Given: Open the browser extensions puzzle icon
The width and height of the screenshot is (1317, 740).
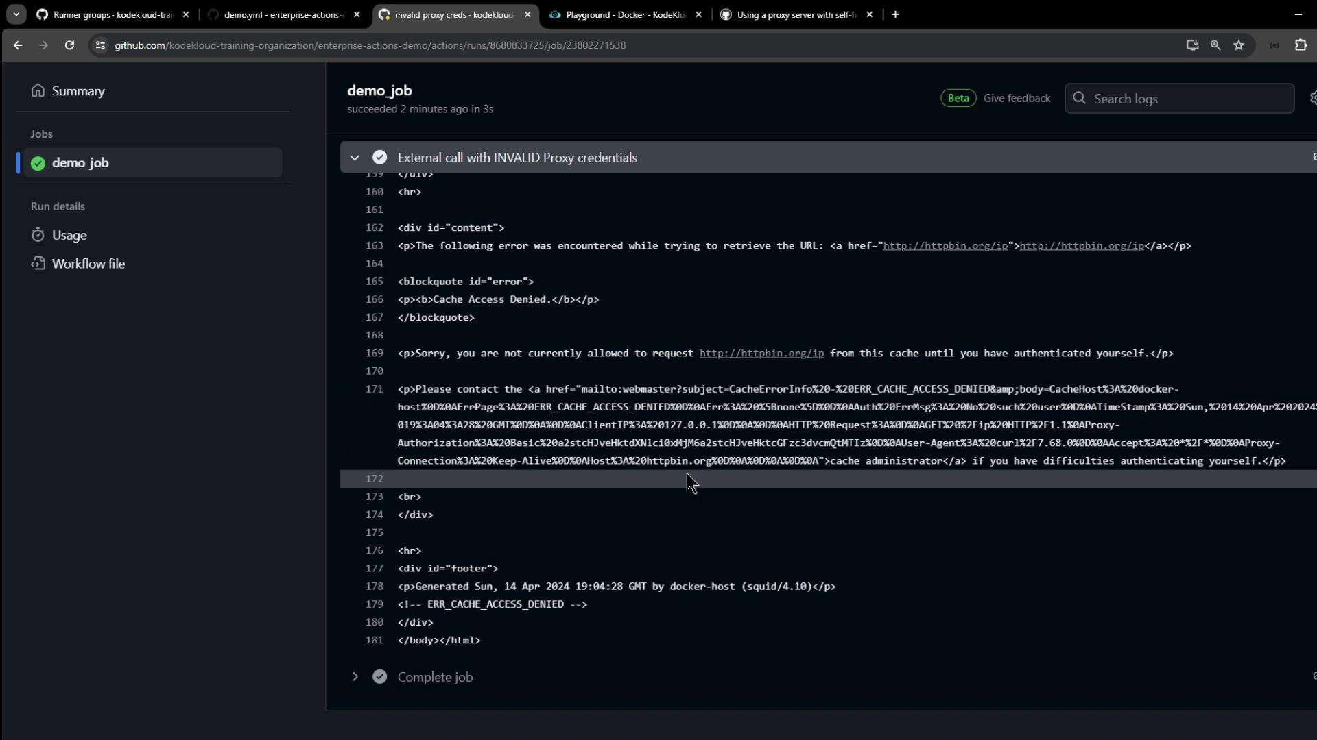Looking at the screenshot, I should point(1301,45).
